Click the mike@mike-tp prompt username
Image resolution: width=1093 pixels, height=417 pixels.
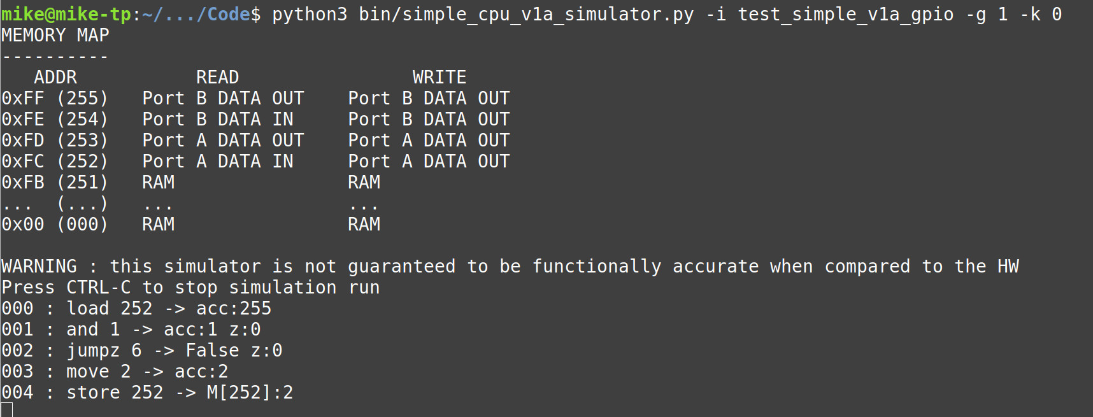pos(66,14)
